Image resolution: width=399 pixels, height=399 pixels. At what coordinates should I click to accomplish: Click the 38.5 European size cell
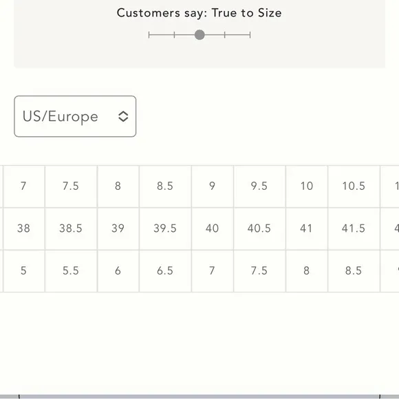(x=71, y=228)
